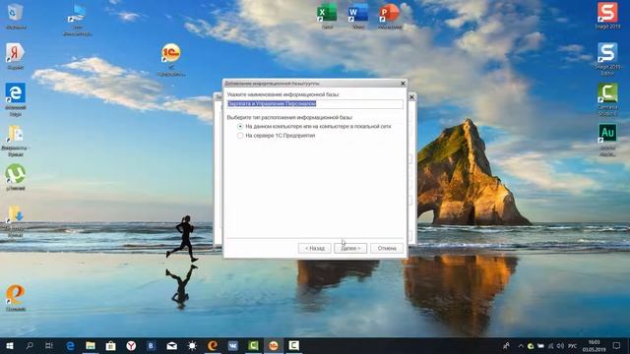Launch Edge from the taskbar
The image size is (630, 354).
click(70, 345)
